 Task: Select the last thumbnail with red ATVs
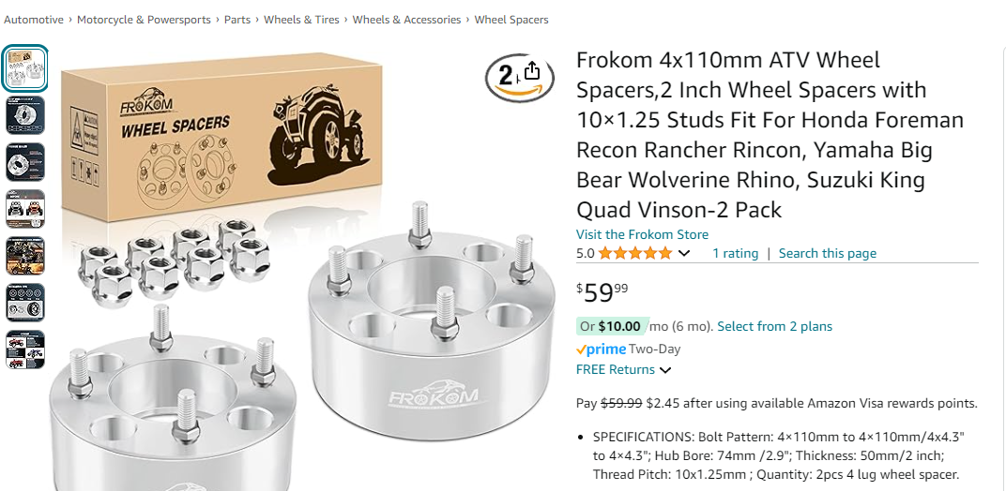(x=25, y=350)
